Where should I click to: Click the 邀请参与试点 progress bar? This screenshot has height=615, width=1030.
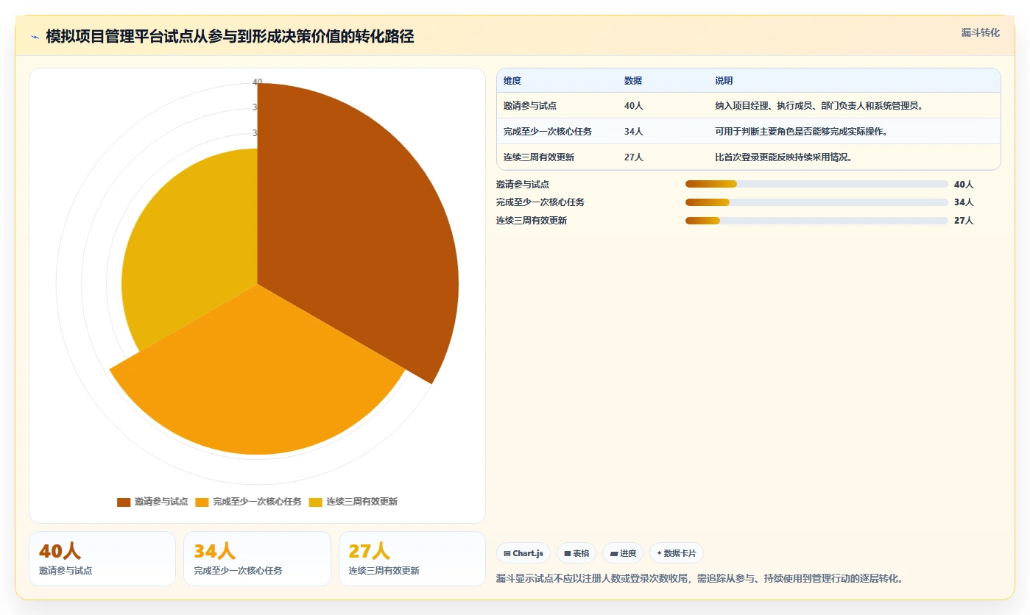(x=816, y=184)
